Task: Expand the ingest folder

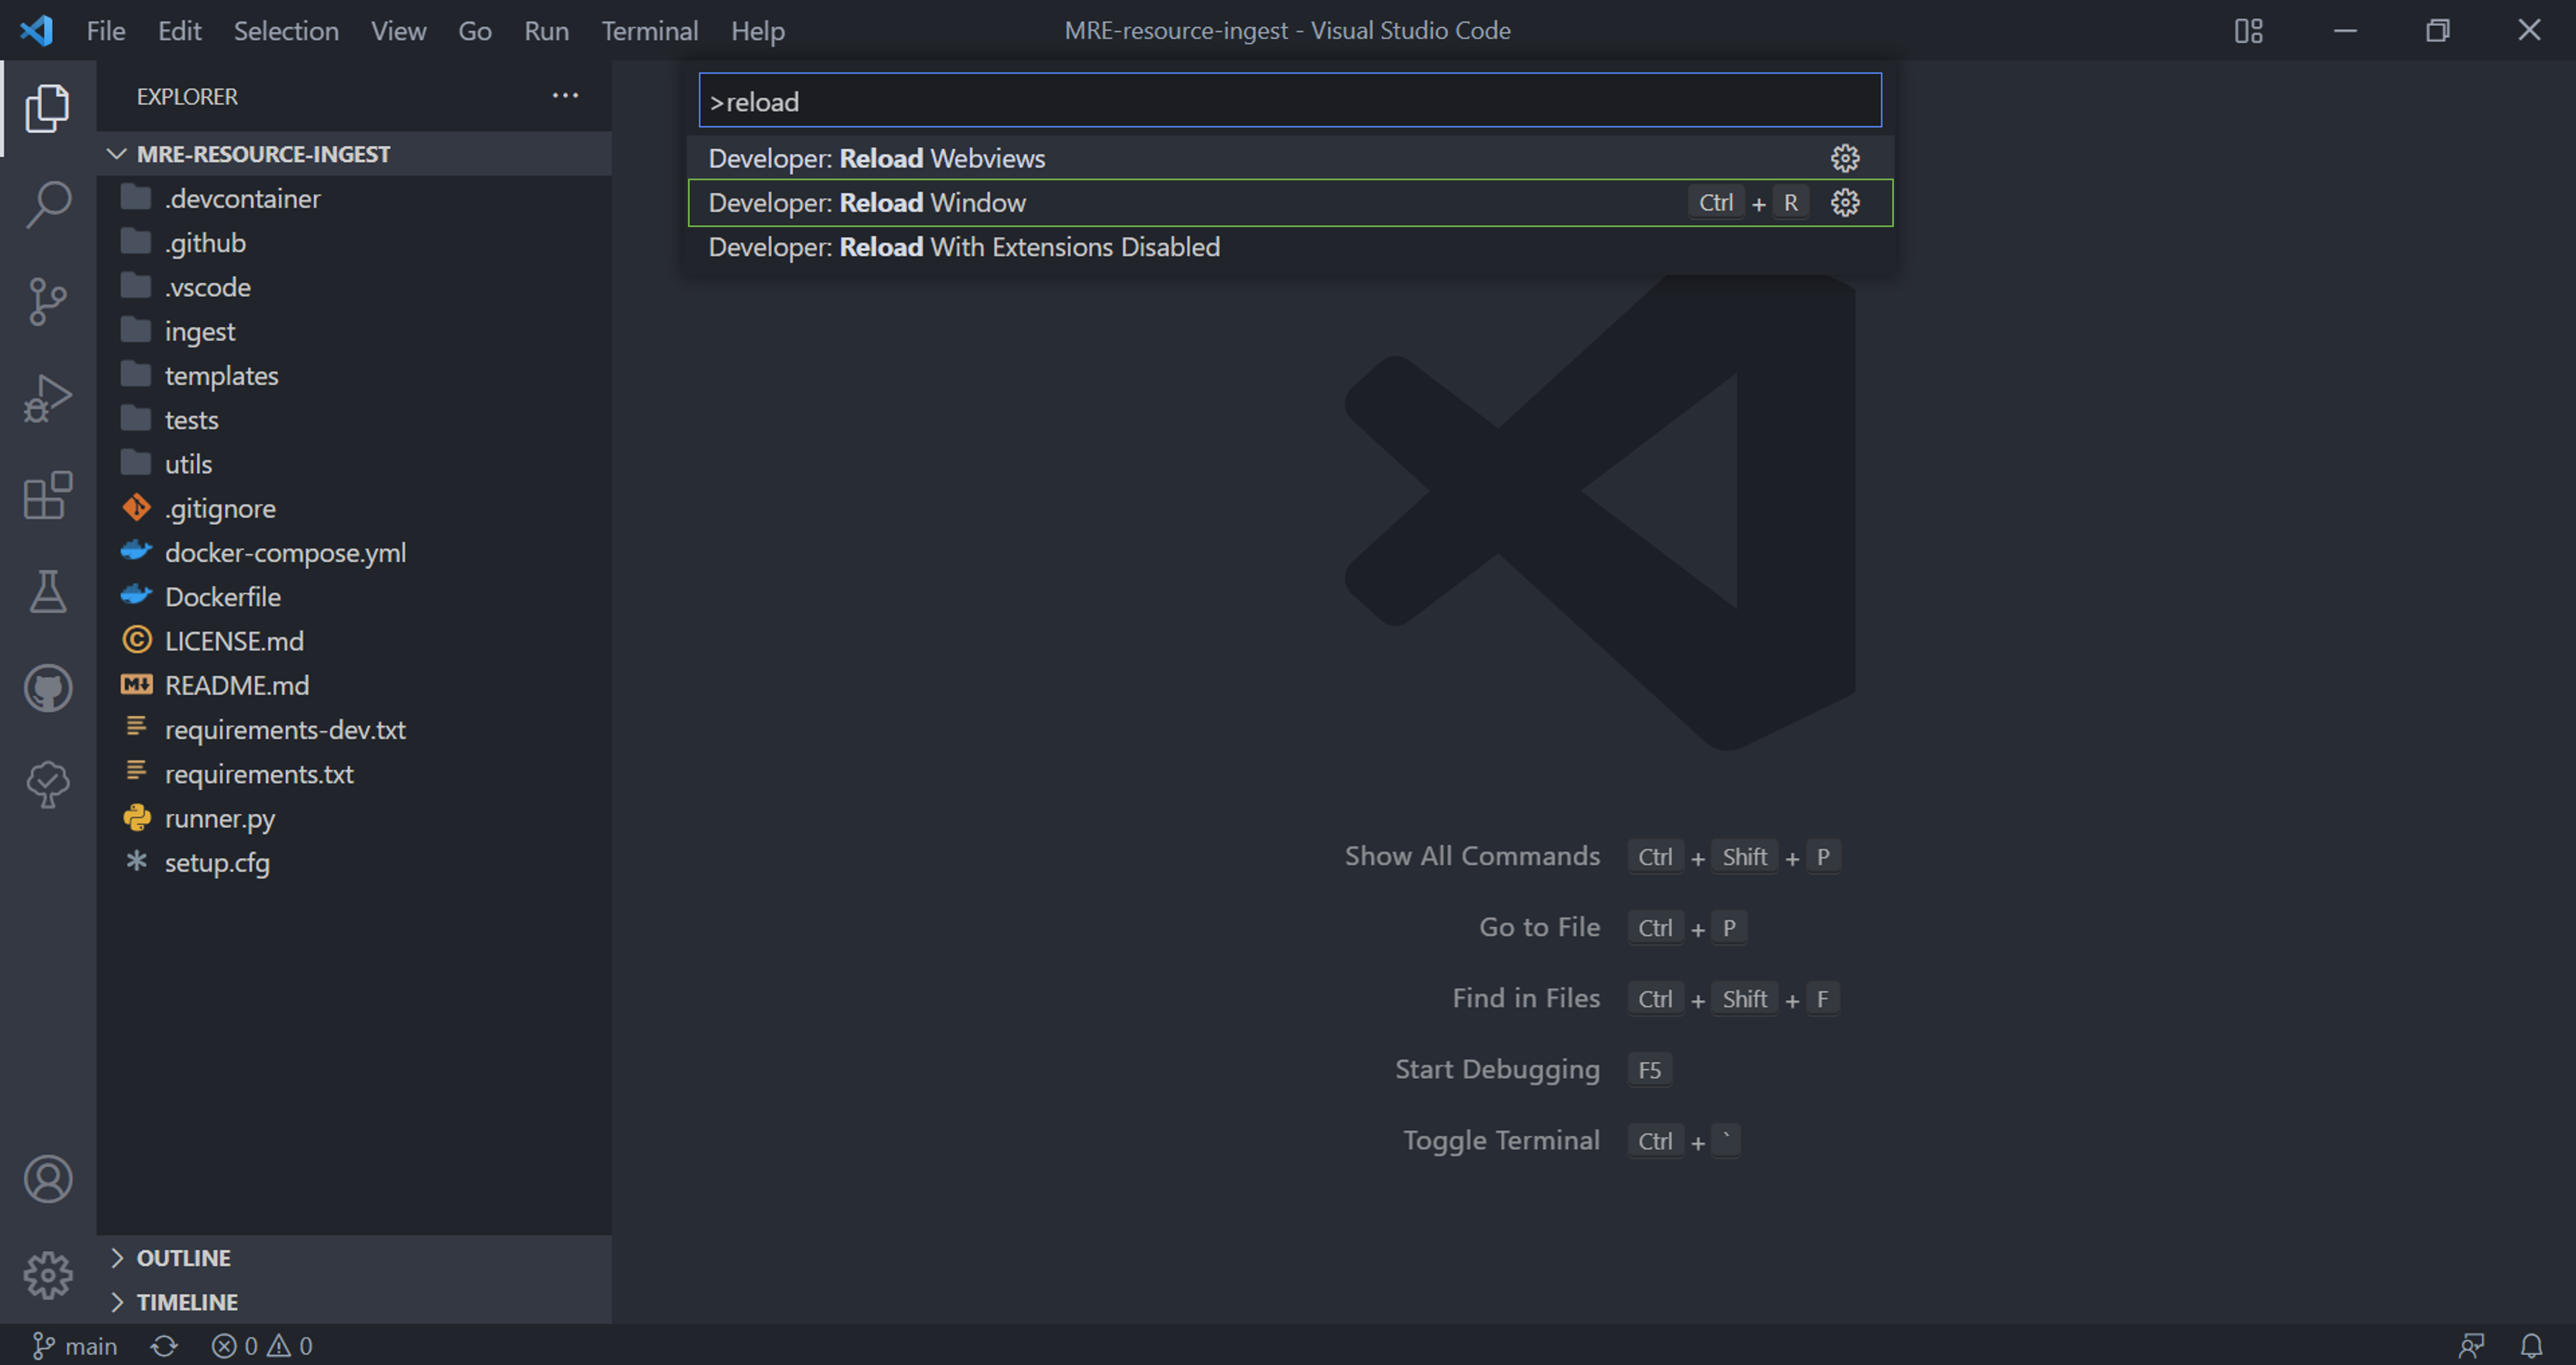Action: tap(355, 332)
